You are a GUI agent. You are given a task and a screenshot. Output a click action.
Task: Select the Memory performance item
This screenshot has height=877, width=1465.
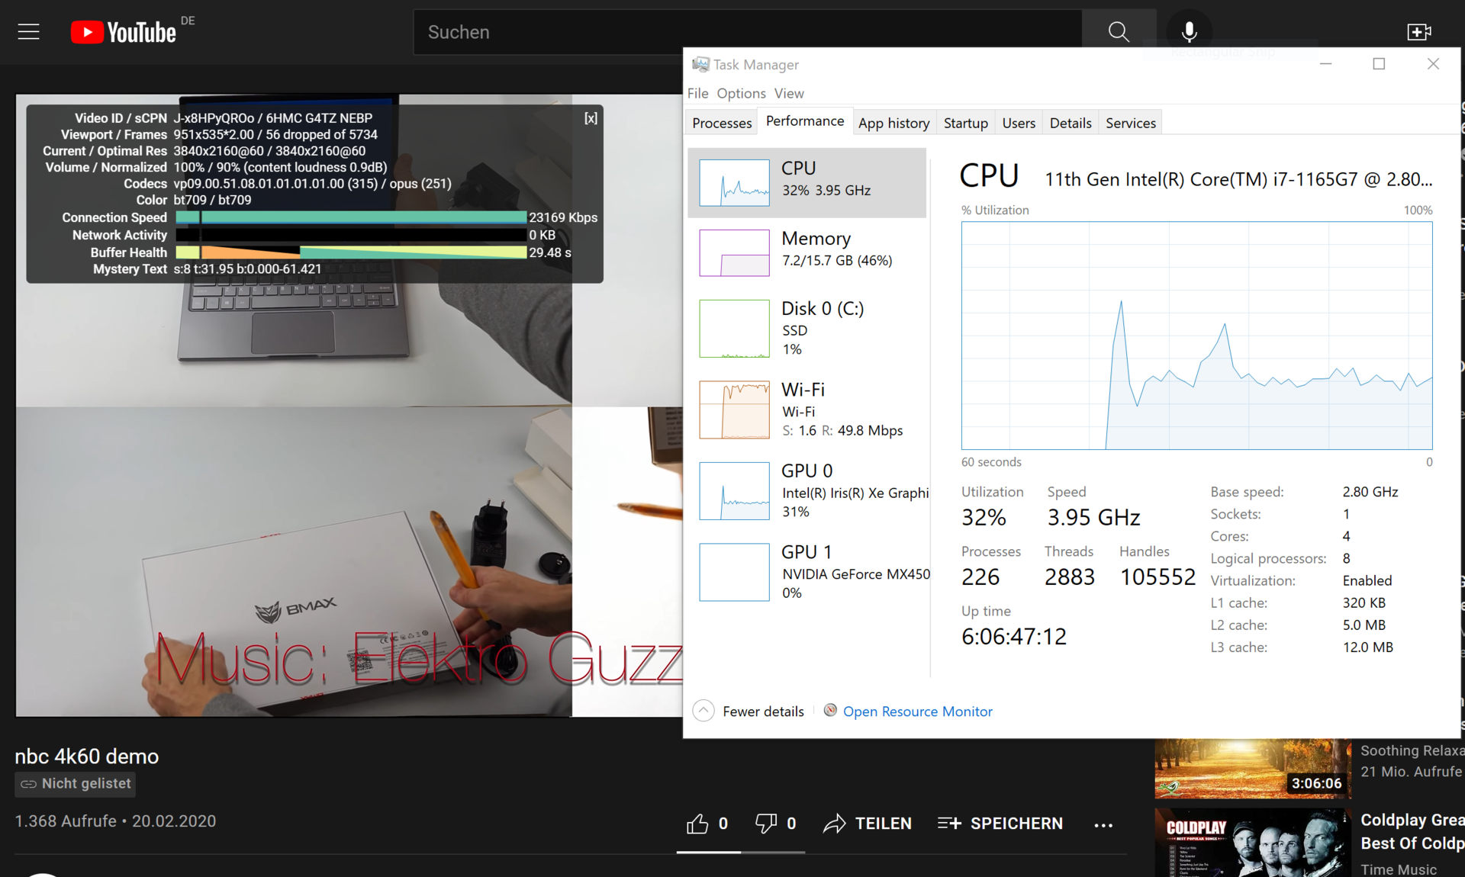807,252
